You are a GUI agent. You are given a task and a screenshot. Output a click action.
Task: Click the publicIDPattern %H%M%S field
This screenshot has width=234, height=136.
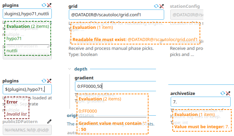(27, 130)
